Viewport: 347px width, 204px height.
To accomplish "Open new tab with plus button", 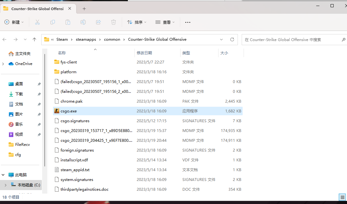I will coord(84,9).
